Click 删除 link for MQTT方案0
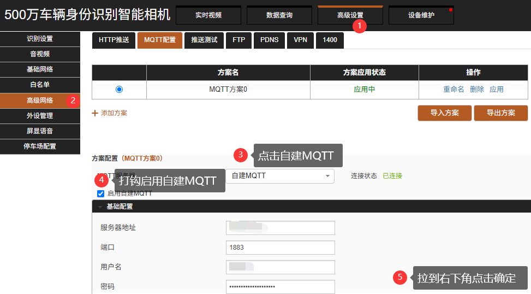This screenshot has height=294, width=531. pyautogui.click(x=477, y=90)
